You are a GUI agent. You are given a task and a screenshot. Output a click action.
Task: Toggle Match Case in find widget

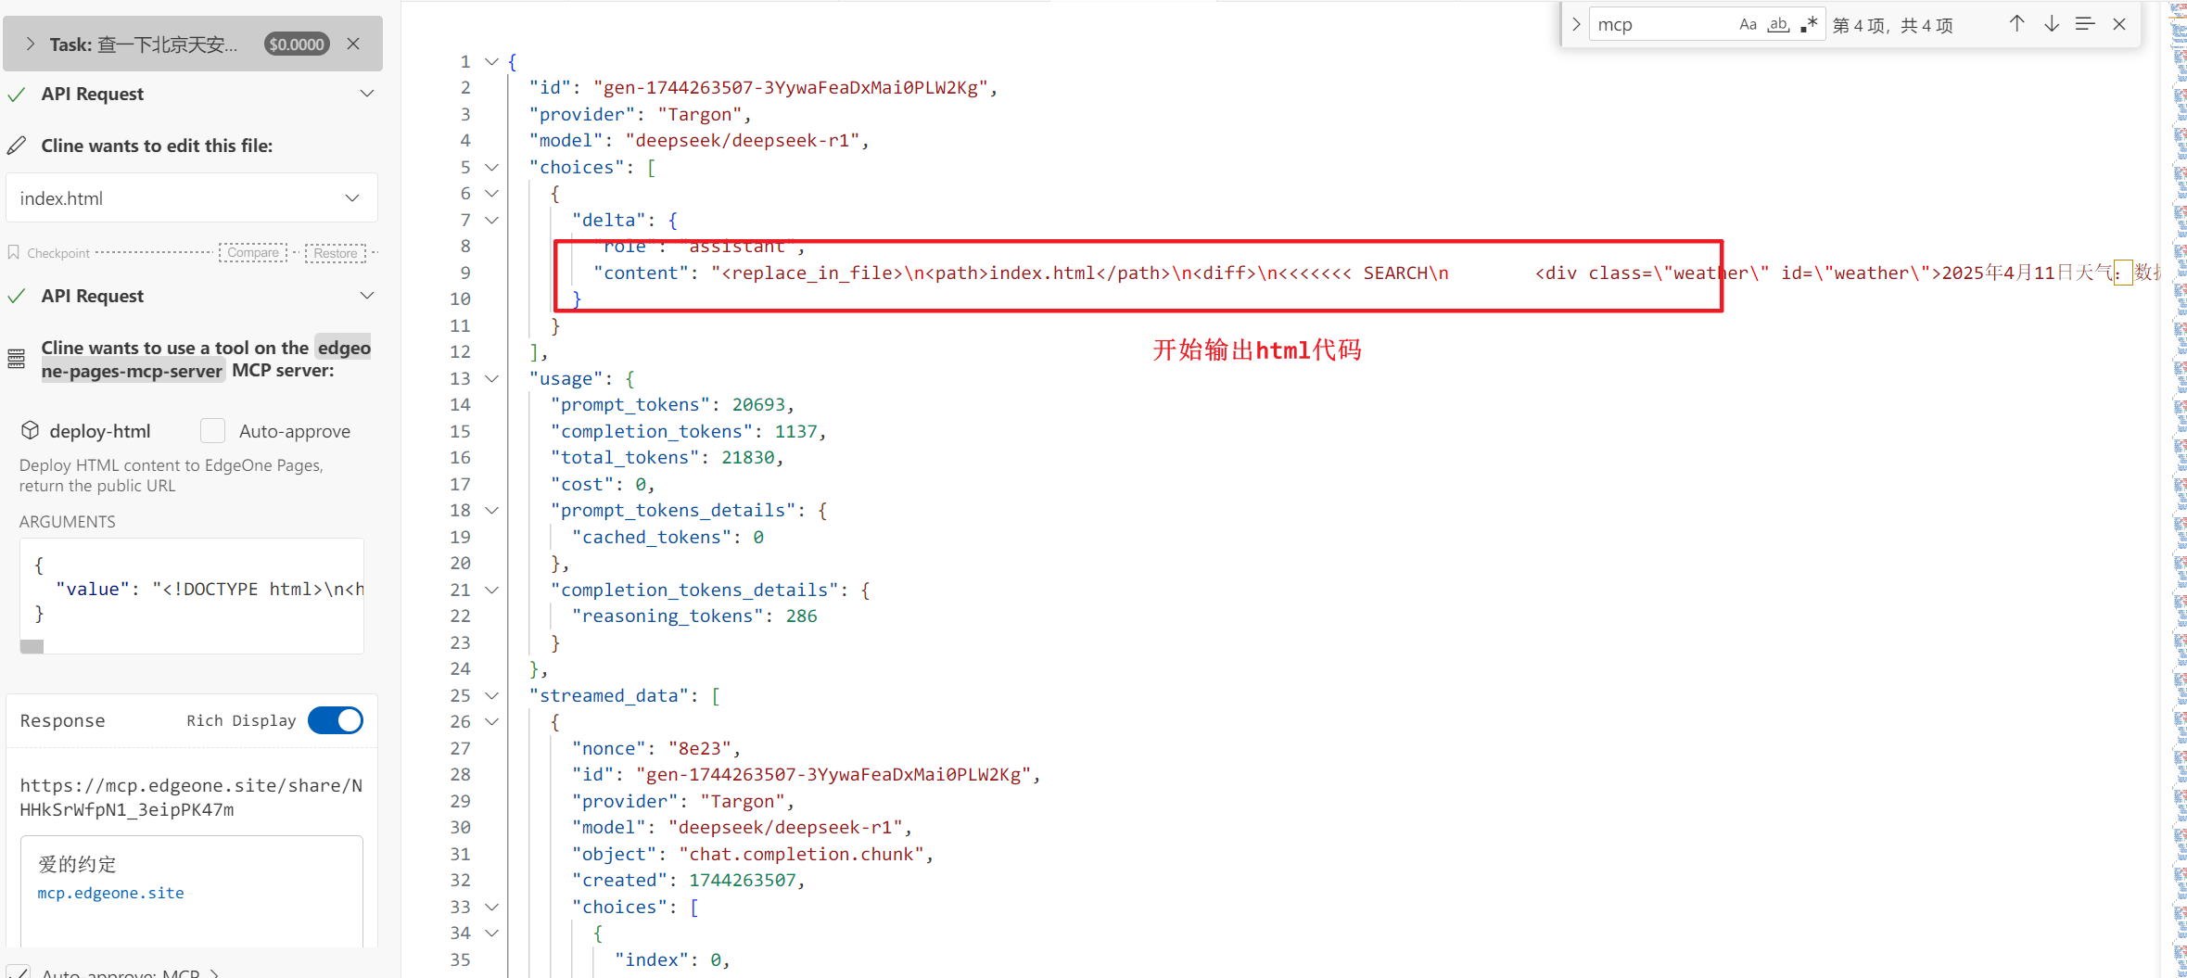[x=1748, y=25]
